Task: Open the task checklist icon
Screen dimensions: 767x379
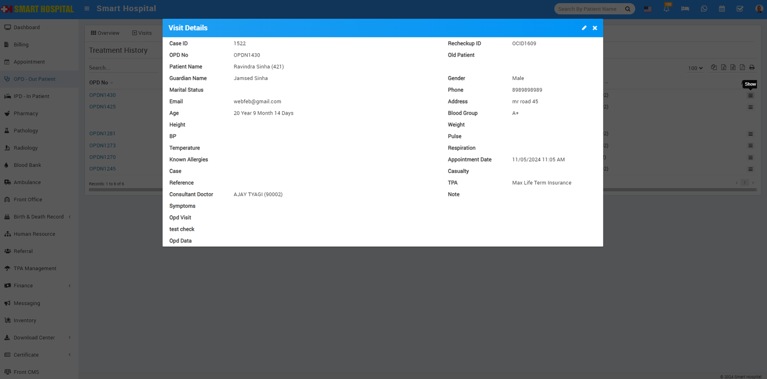Action: tap(740, 9)
